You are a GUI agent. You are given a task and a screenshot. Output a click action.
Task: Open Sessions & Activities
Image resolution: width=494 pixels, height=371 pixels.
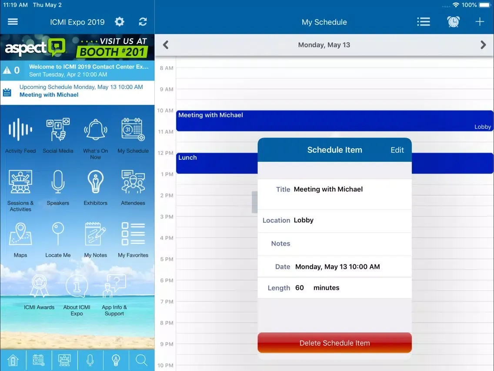(x=20, y=191)
